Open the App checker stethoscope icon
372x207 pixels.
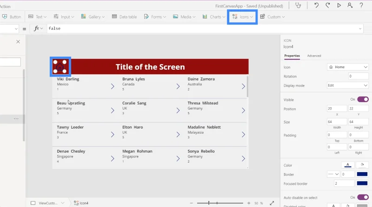[x=298, y=5]
